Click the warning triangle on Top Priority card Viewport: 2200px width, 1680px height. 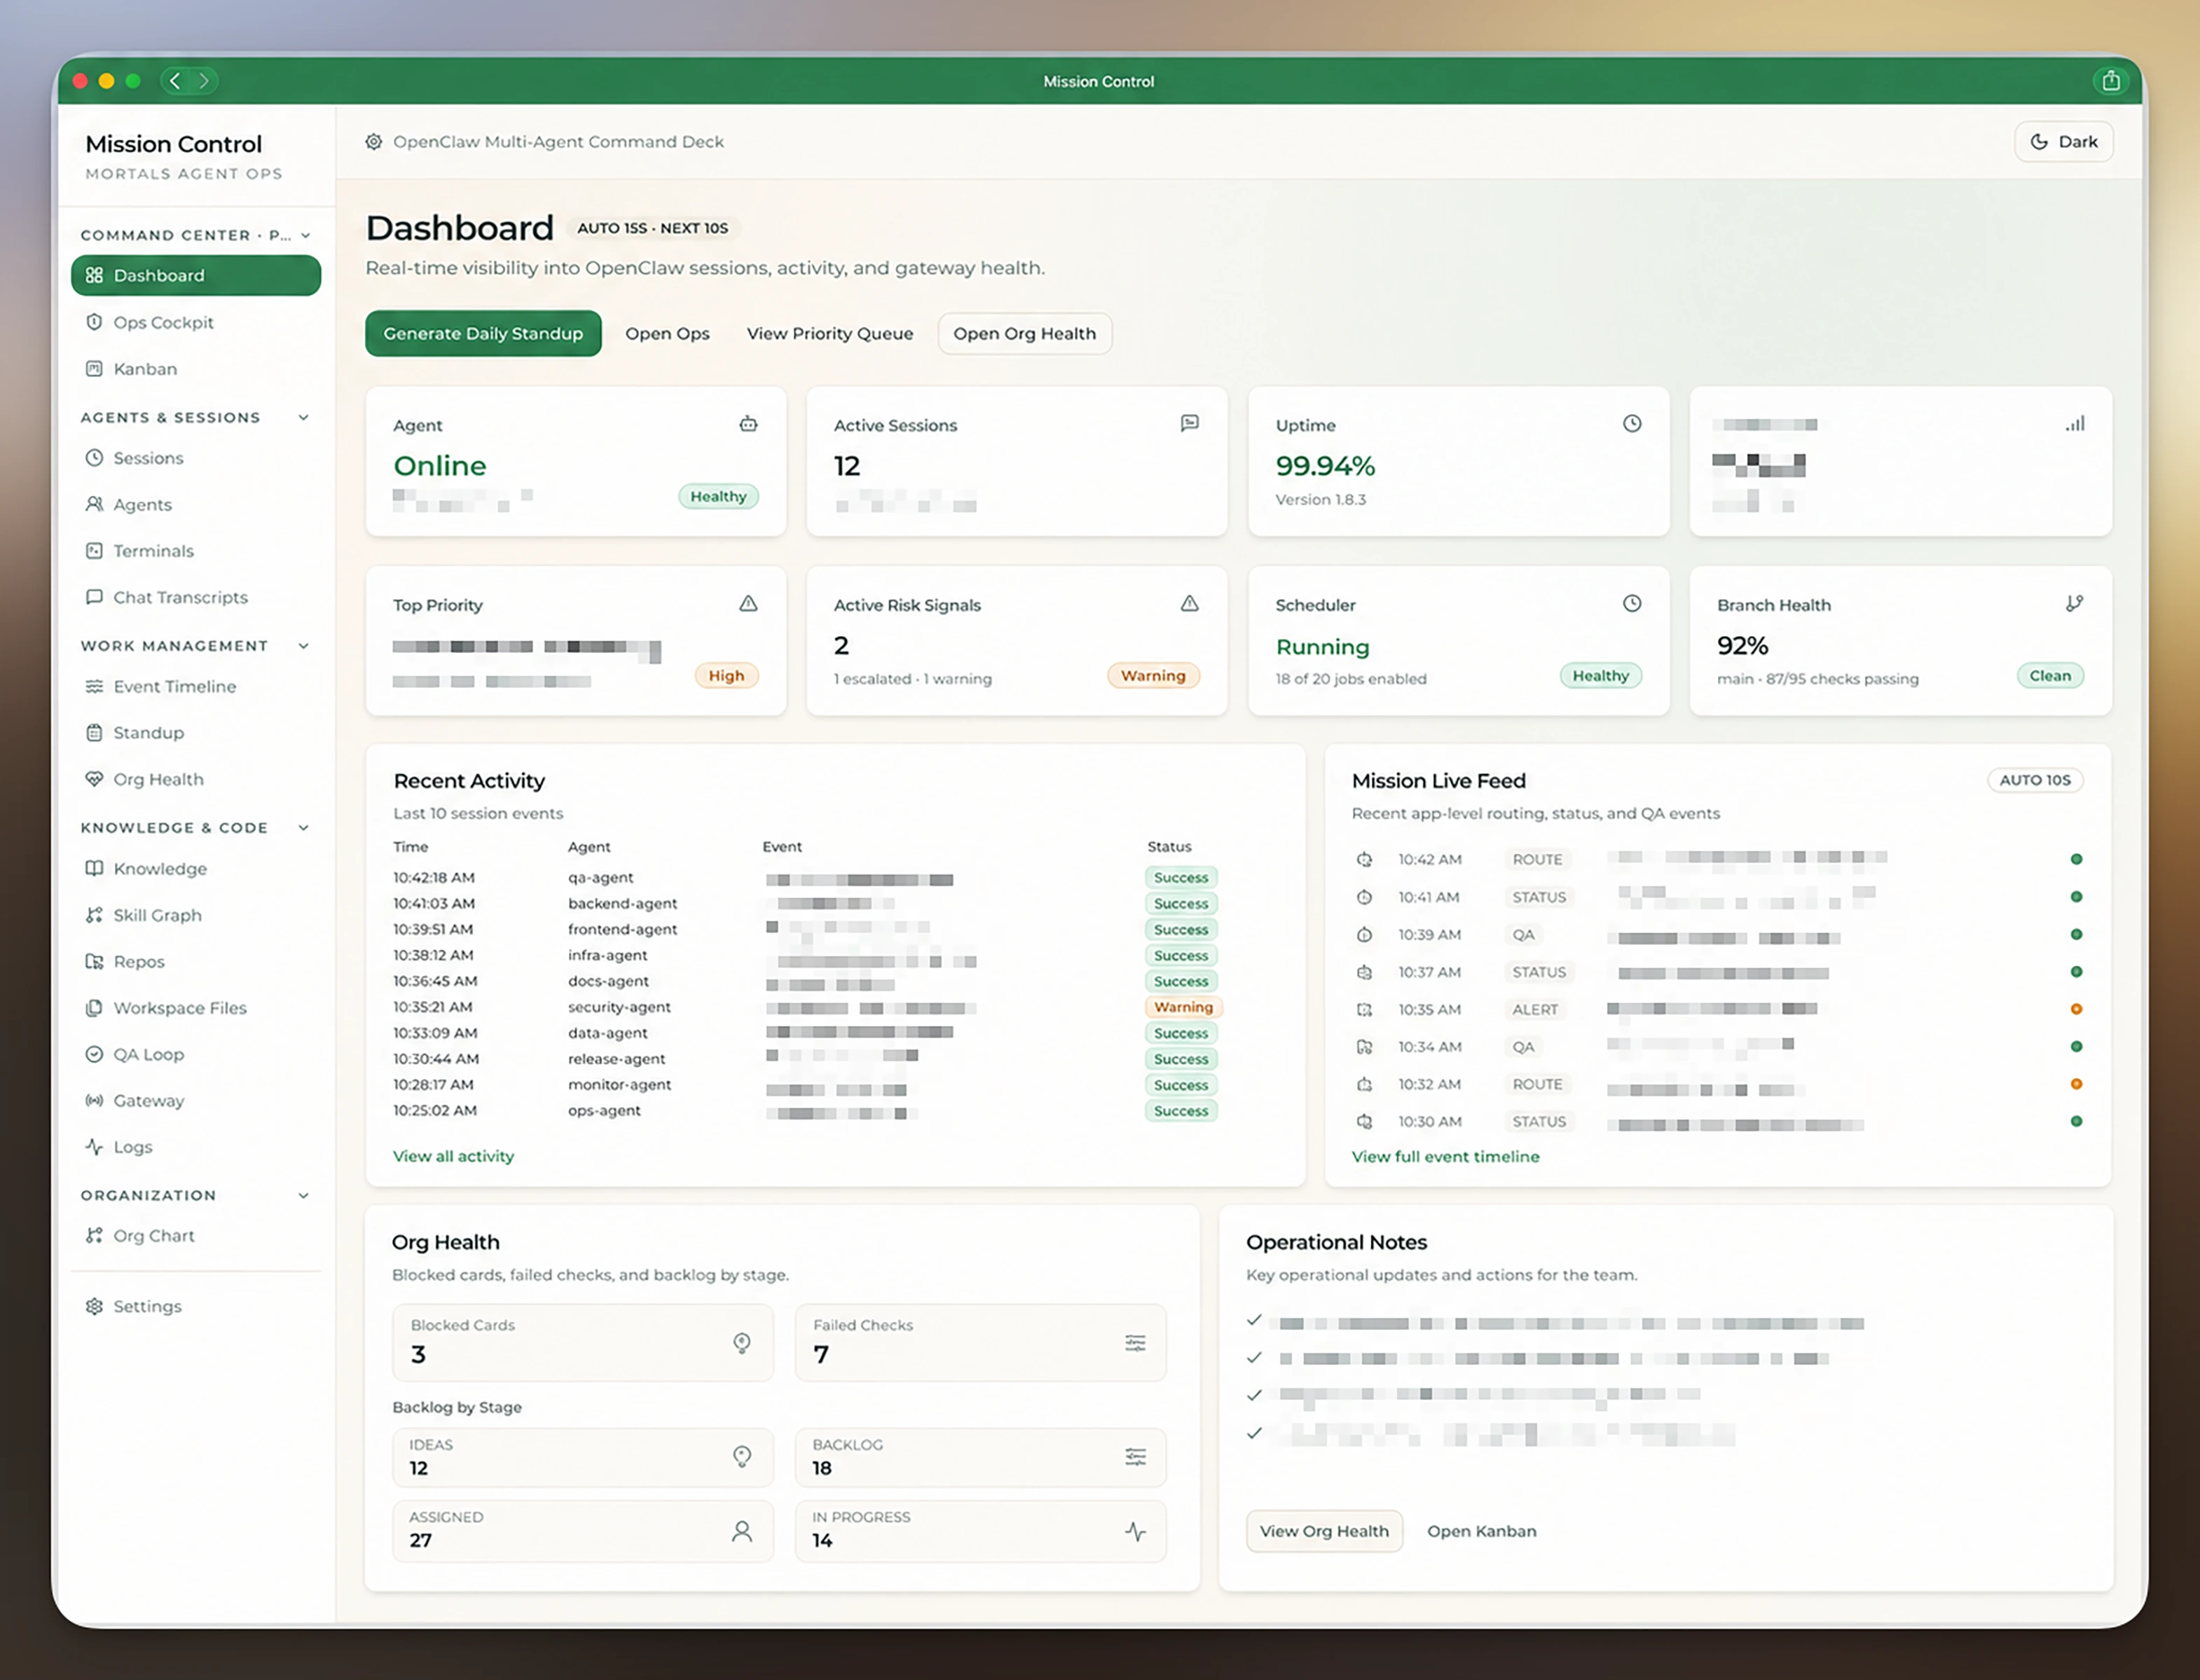coord(748,604)
